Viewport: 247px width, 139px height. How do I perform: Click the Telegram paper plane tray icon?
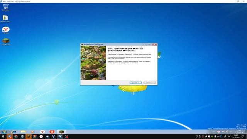coord(206,136)
